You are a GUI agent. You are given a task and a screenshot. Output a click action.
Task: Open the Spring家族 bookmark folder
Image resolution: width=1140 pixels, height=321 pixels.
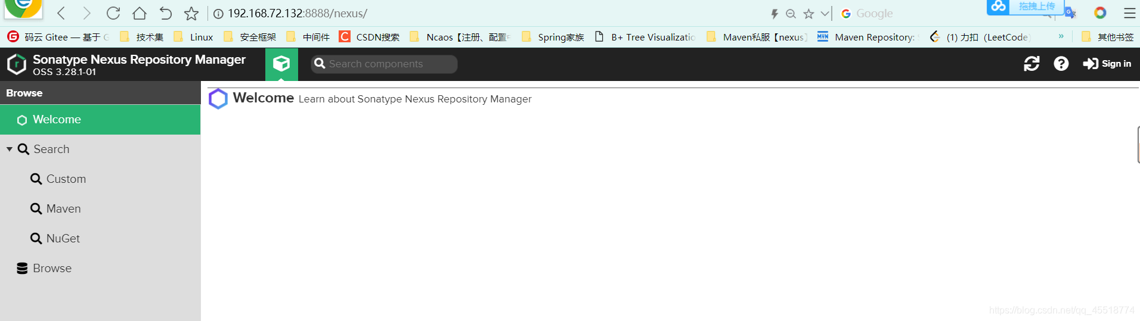click(553, 37)
